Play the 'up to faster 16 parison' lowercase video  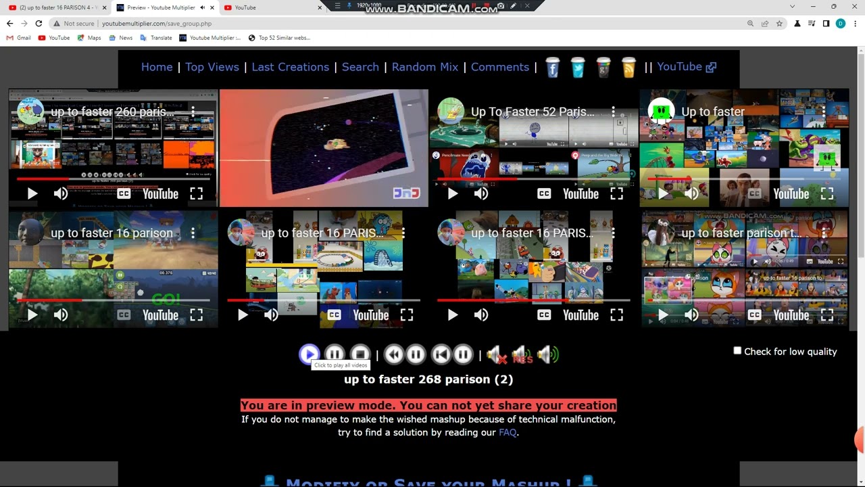tap(32, 315)
